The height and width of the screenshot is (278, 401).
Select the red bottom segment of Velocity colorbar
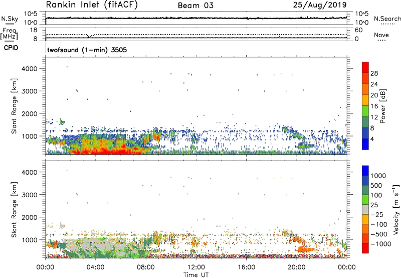coord(365,248)
